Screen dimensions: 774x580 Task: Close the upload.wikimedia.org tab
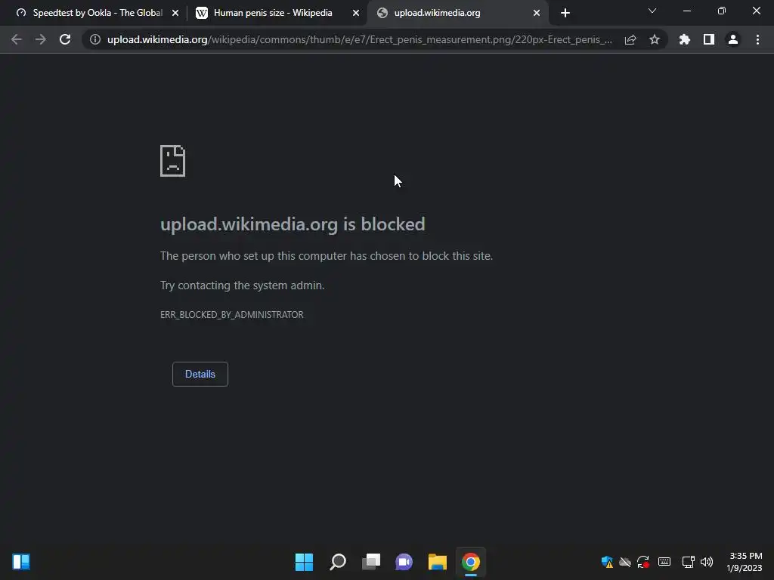(x=537, y=13)
